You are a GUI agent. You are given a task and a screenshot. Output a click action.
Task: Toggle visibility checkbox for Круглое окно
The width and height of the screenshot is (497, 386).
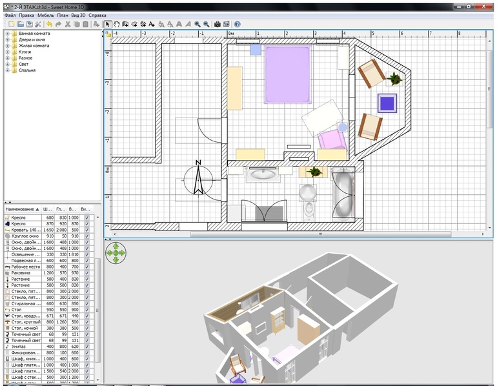86,236
